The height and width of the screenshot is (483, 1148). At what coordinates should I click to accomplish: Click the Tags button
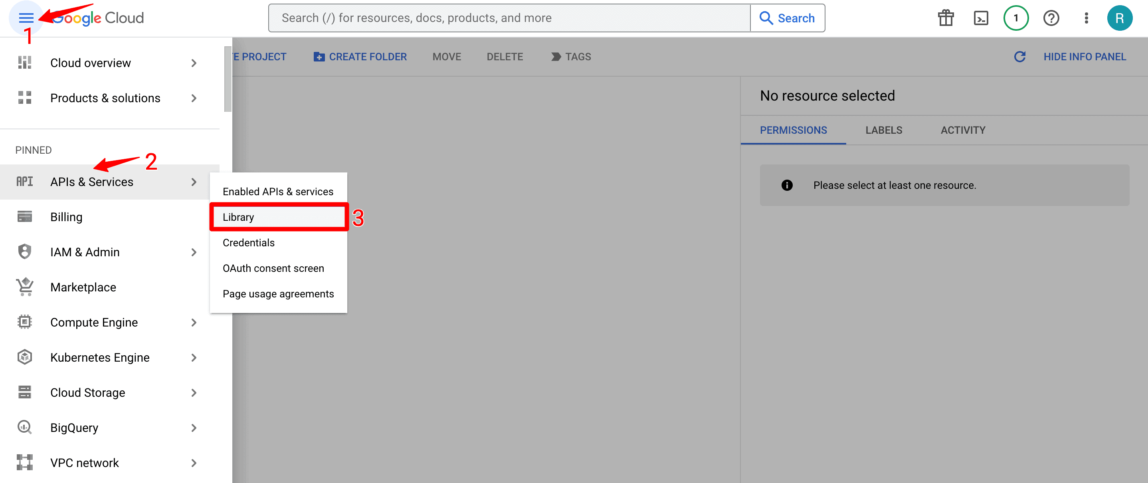[x=571, y=57]
